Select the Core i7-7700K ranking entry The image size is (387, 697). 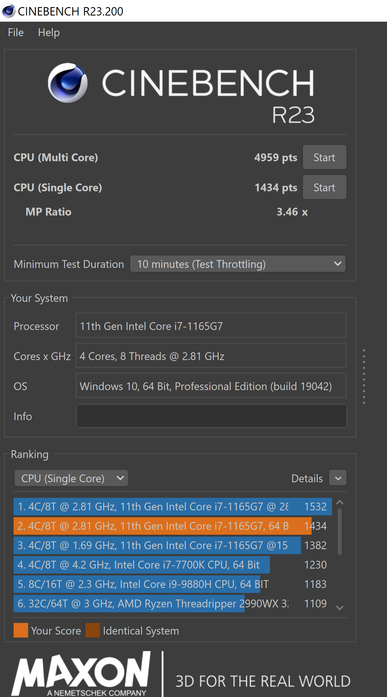(x=172, y=564)
